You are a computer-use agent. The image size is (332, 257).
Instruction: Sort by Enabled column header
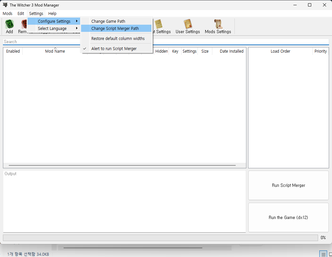pyautogui.click(x=13, y=51)
